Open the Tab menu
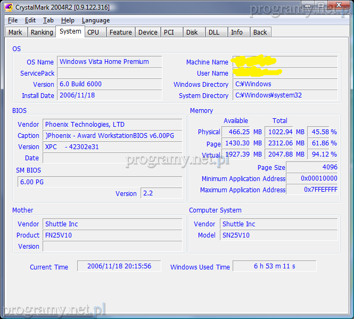 [x=48, y=20]
